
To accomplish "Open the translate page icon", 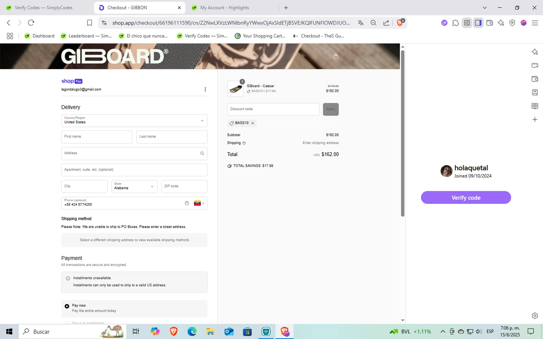I will [x=361, y=23].
